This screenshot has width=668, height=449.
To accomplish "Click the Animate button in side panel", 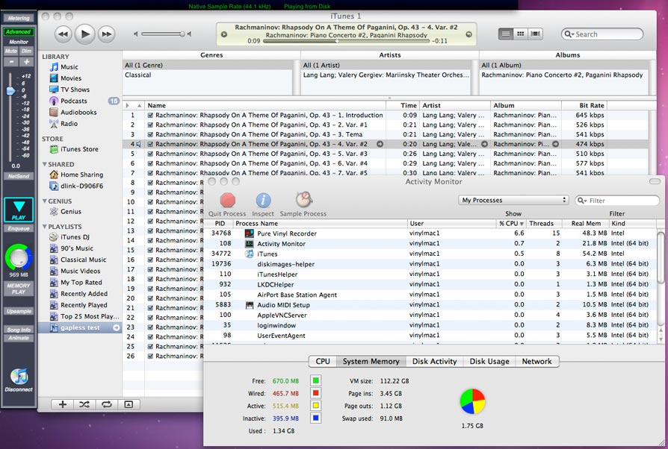I will tap(19, 338).
